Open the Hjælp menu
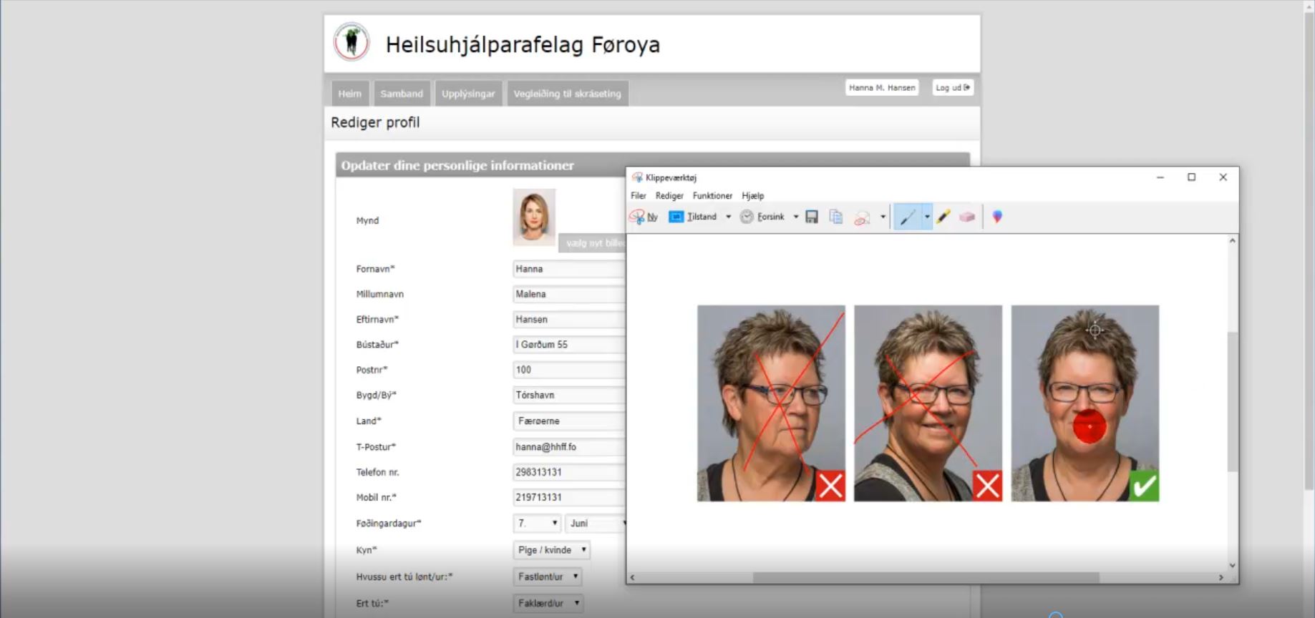This screenshot has height=618, width=1315. click(753, 195)
